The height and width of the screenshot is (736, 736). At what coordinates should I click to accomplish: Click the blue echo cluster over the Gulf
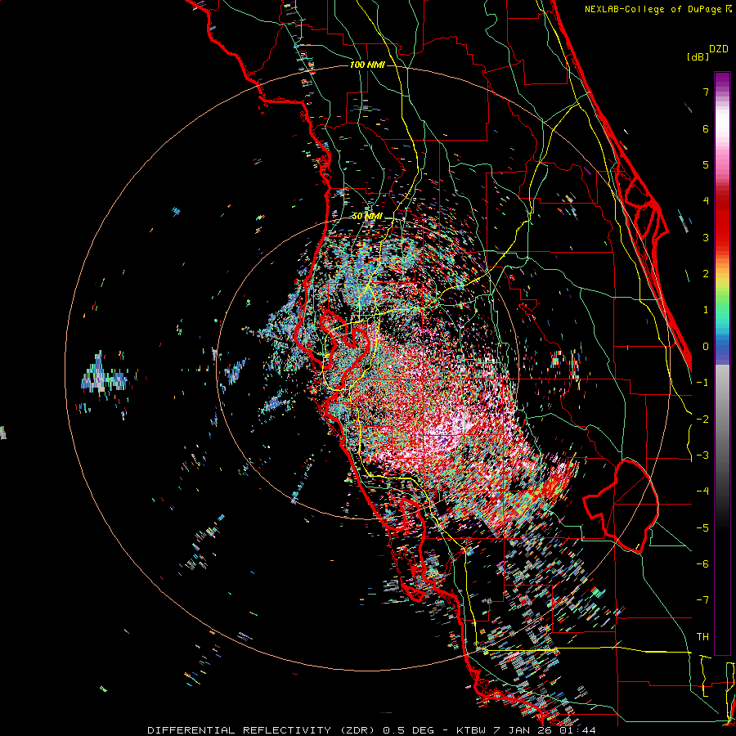click(105, 374)
